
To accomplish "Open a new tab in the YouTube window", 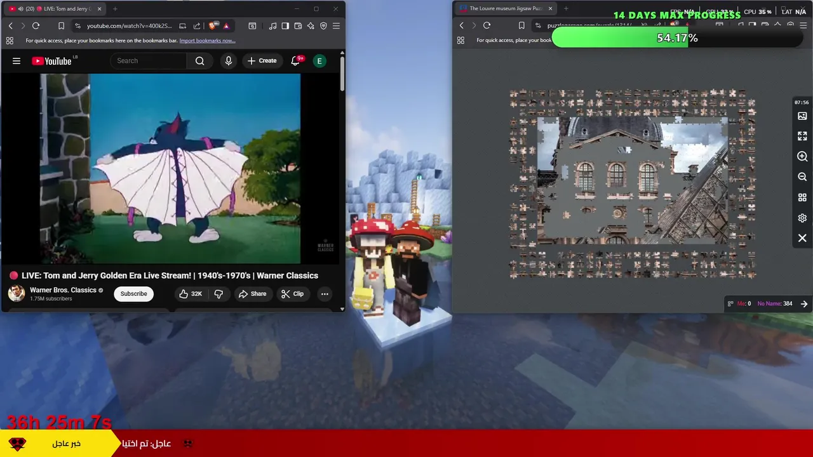I will [x=115, y=9].
